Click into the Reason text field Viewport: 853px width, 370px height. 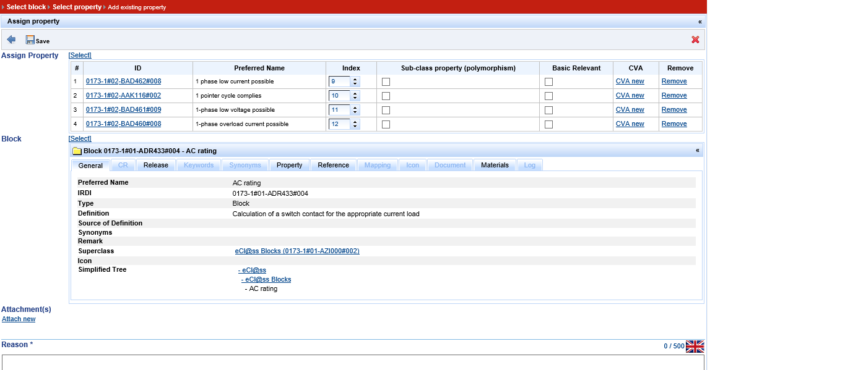pos(353,363)
